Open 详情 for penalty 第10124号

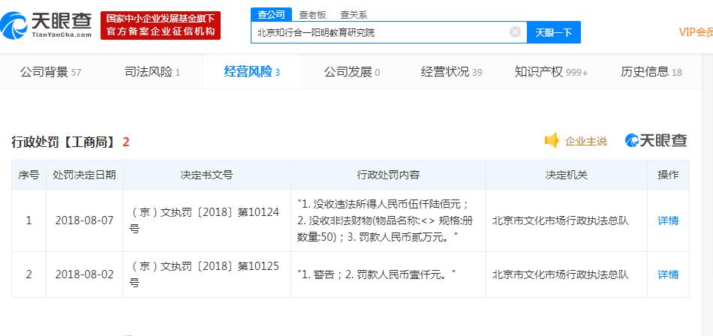668,220
